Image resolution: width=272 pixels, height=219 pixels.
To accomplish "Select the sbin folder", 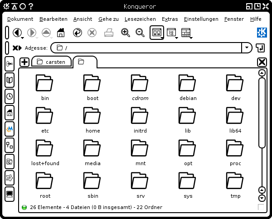I will click(92, 186).
